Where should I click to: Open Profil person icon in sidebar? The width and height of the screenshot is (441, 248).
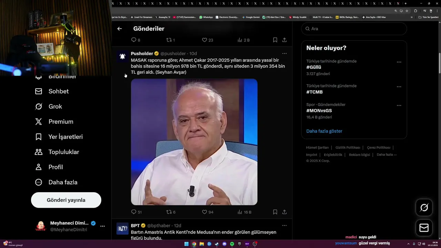click(39, 167)
